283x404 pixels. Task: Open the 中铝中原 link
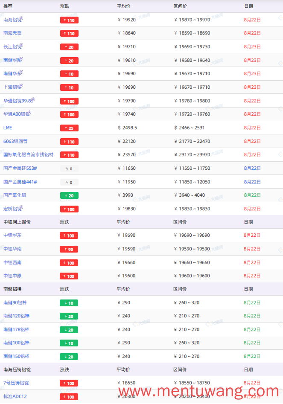click(x=12, y=276)
